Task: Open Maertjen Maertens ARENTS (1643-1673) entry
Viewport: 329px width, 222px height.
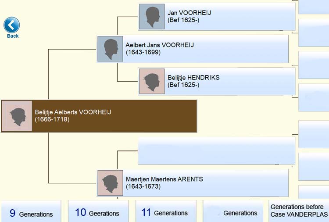Action: pos(193,183)
